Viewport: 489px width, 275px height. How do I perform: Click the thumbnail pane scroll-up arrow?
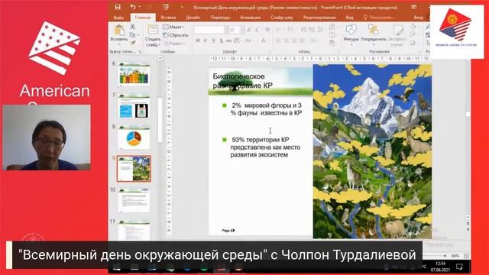160,58
